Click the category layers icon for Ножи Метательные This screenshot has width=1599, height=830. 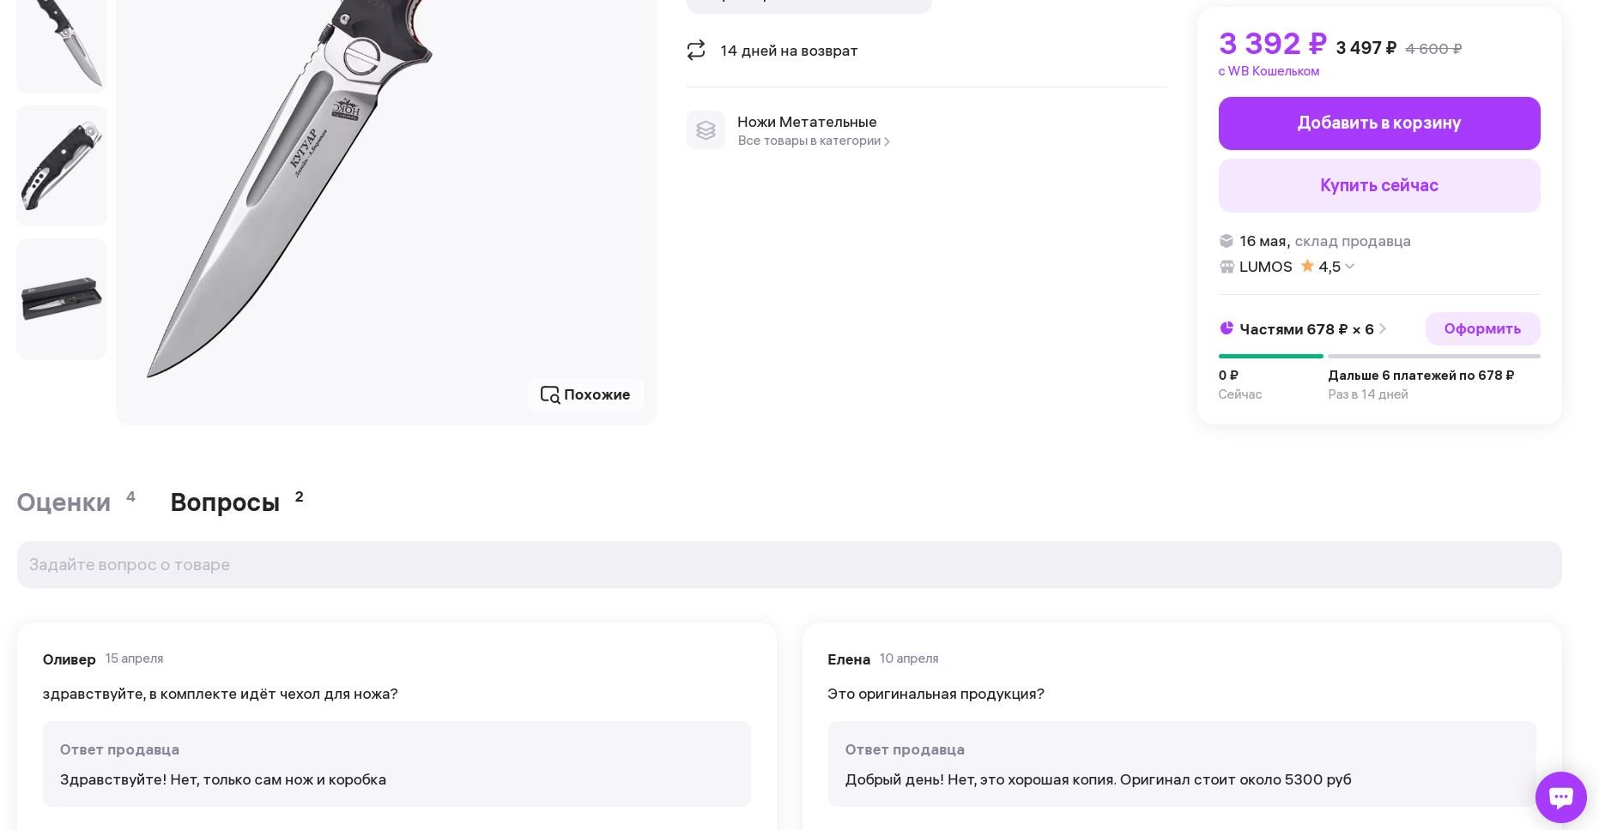tap(706, 130)
